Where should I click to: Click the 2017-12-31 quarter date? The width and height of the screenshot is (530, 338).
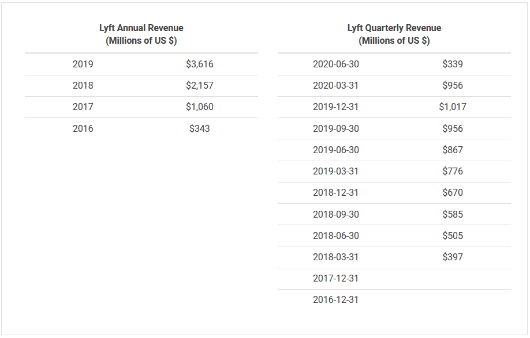tap(335, 278)
